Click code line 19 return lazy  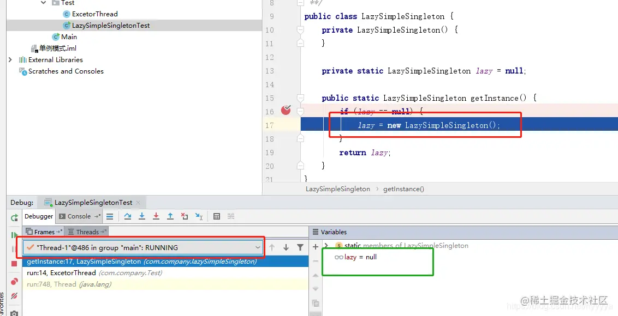click(365, 153)
